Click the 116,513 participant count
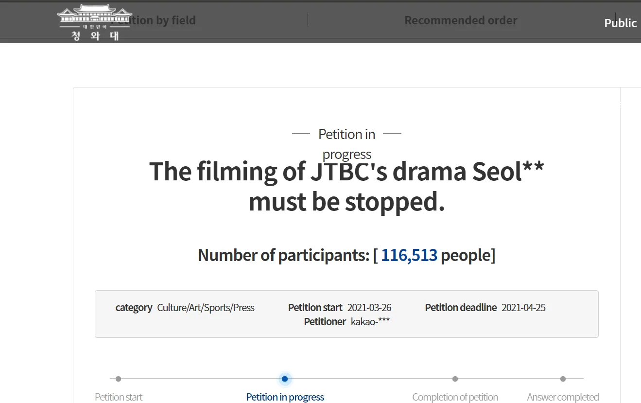The width and height of the screenshot is (641, 403). click(409, 255)
